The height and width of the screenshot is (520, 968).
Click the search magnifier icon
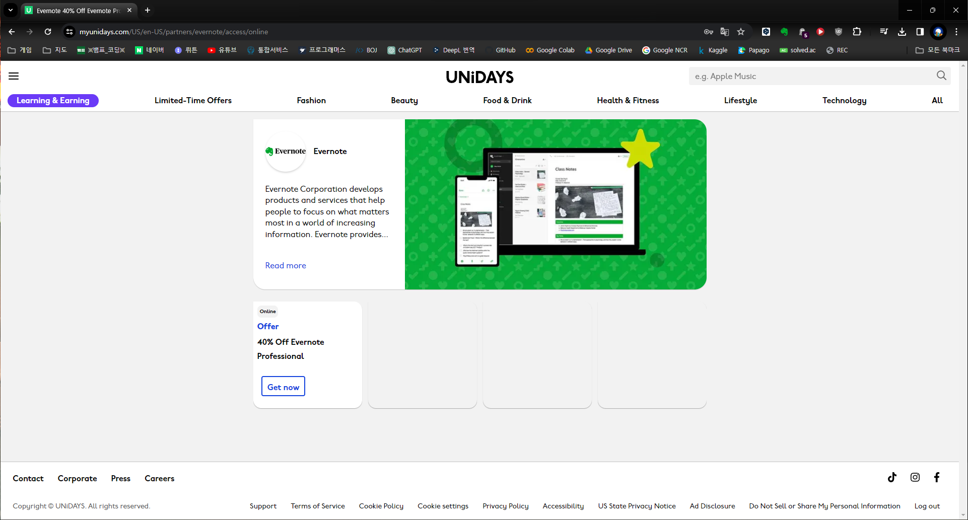[x=941, y=76]
